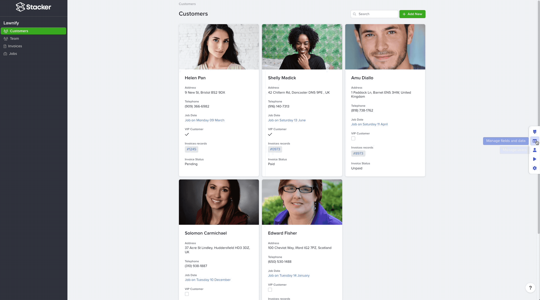Image resolution: width=540 pixels, height=300 pixels.
Task: Open the Customers breadcrumb dropdown
Action: (x=187, y=4)
